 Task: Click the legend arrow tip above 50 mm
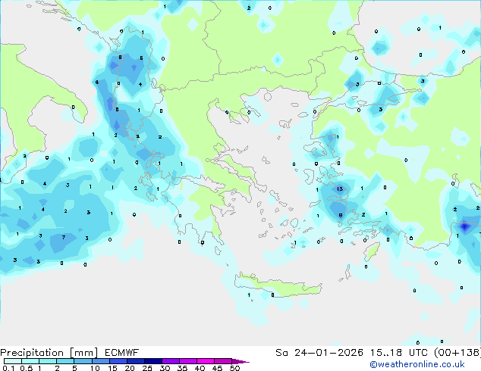pos(240,361)
